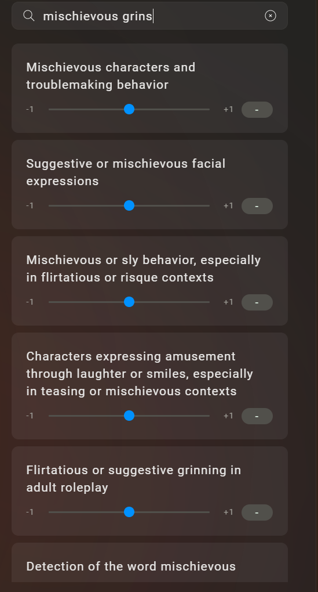This screenshot has width=318, height=592.
Task: Select the Detection of the word mischievous card
Action: point(149,562)
